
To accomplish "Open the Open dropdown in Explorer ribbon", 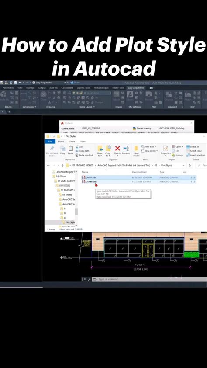I will 177,147.
